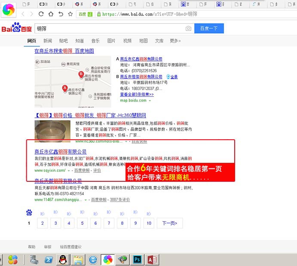Switch to the 地图 tab

pyautogui.click(x=144, y=41)
